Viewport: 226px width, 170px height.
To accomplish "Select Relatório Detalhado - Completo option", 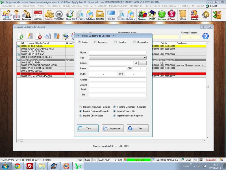I will pyautogui.click(x=114, y=107).
